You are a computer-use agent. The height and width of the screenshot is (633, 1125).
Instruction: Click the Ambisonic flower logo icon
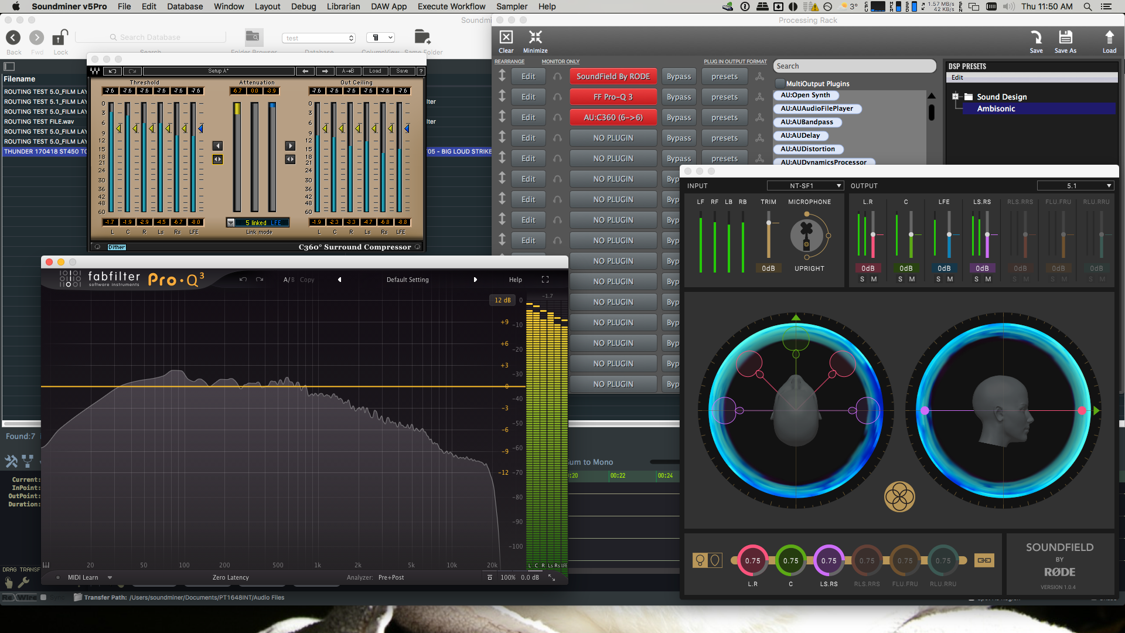coord(899,497)
